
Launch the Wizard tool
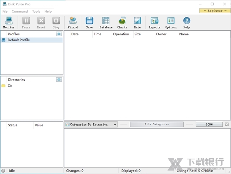coord(72,23)
